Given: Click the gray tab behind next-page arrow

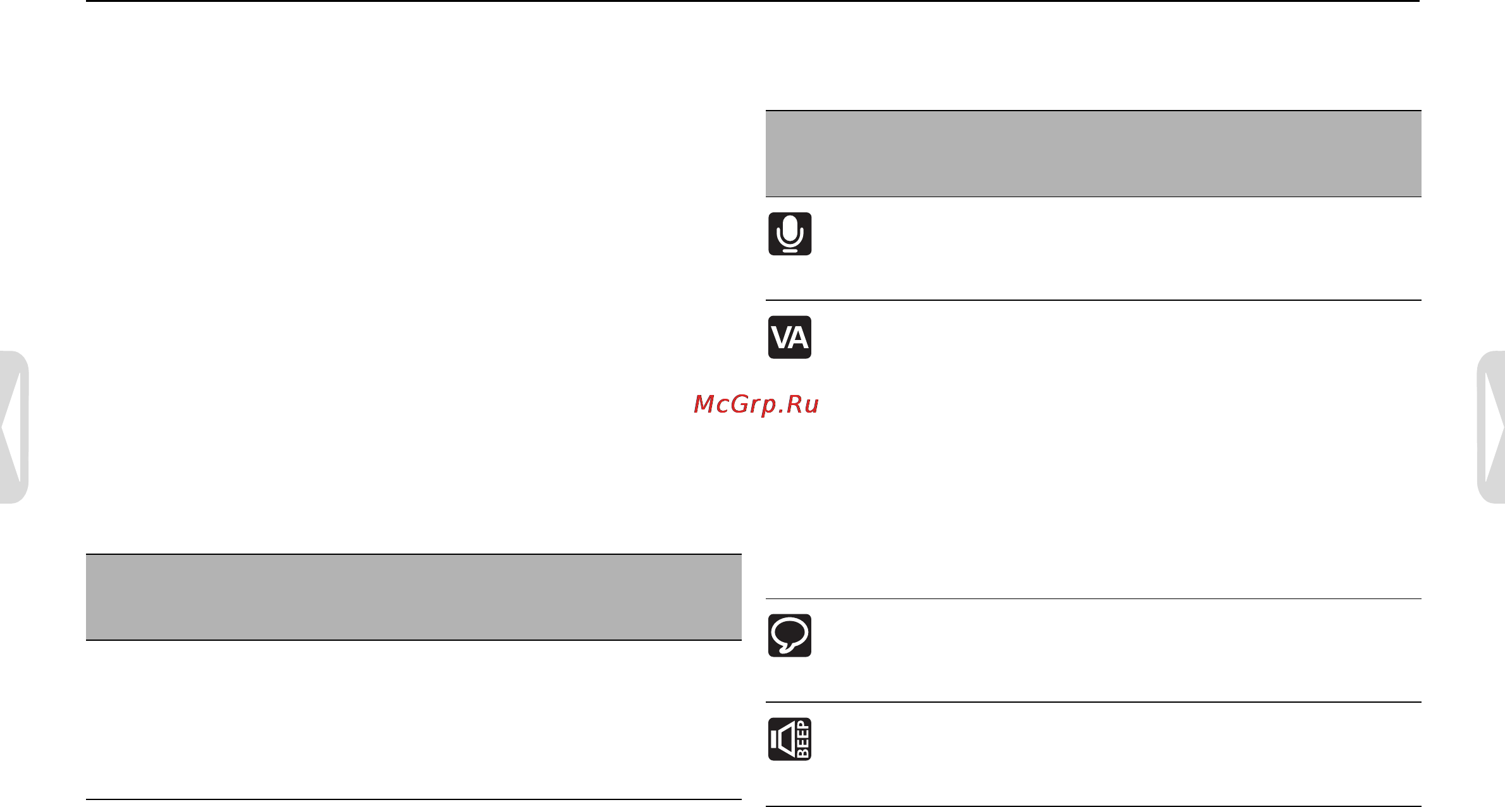Looking at the screenshot, I should [1491, 427].
